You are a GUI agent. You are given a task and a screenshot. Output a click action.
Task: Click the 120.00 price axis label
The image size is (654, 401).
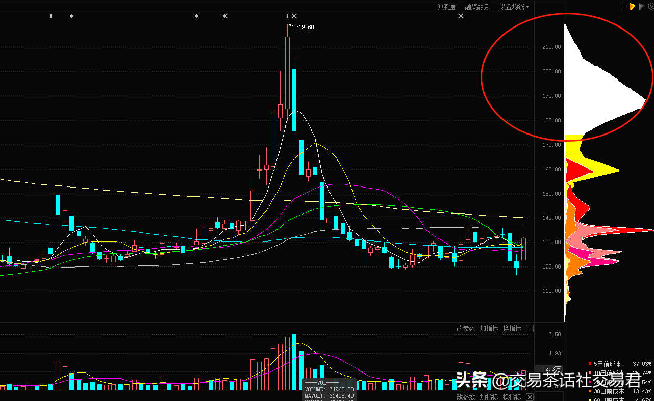551,266
